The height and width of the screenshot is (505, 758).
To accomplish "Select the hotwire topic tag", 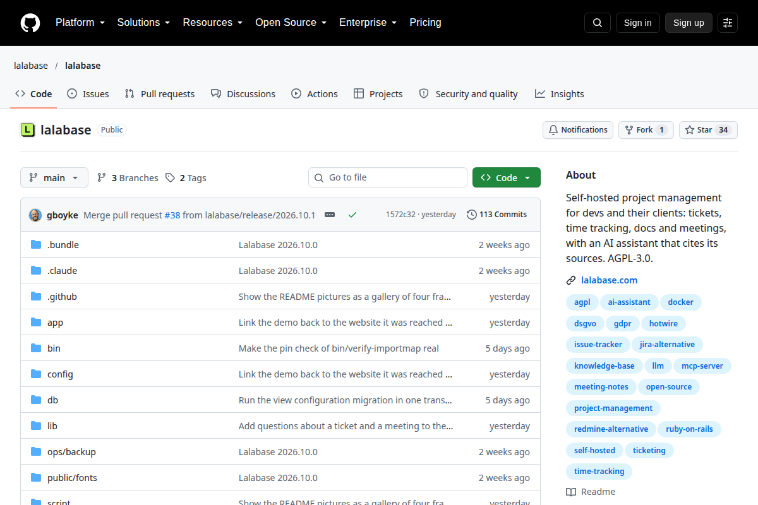I will (x=663, y=324).
